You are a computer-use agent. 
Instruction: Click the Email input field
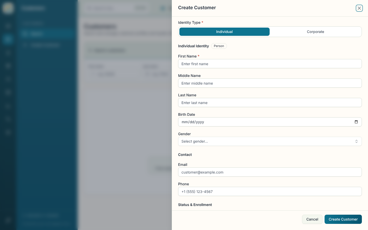(270, 172)
